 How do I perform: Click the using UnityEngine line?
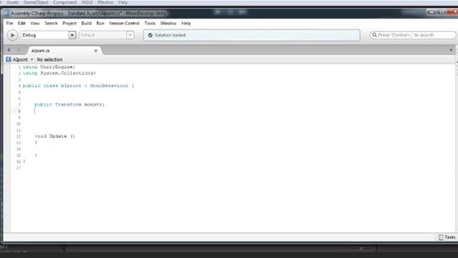[49, 67]
